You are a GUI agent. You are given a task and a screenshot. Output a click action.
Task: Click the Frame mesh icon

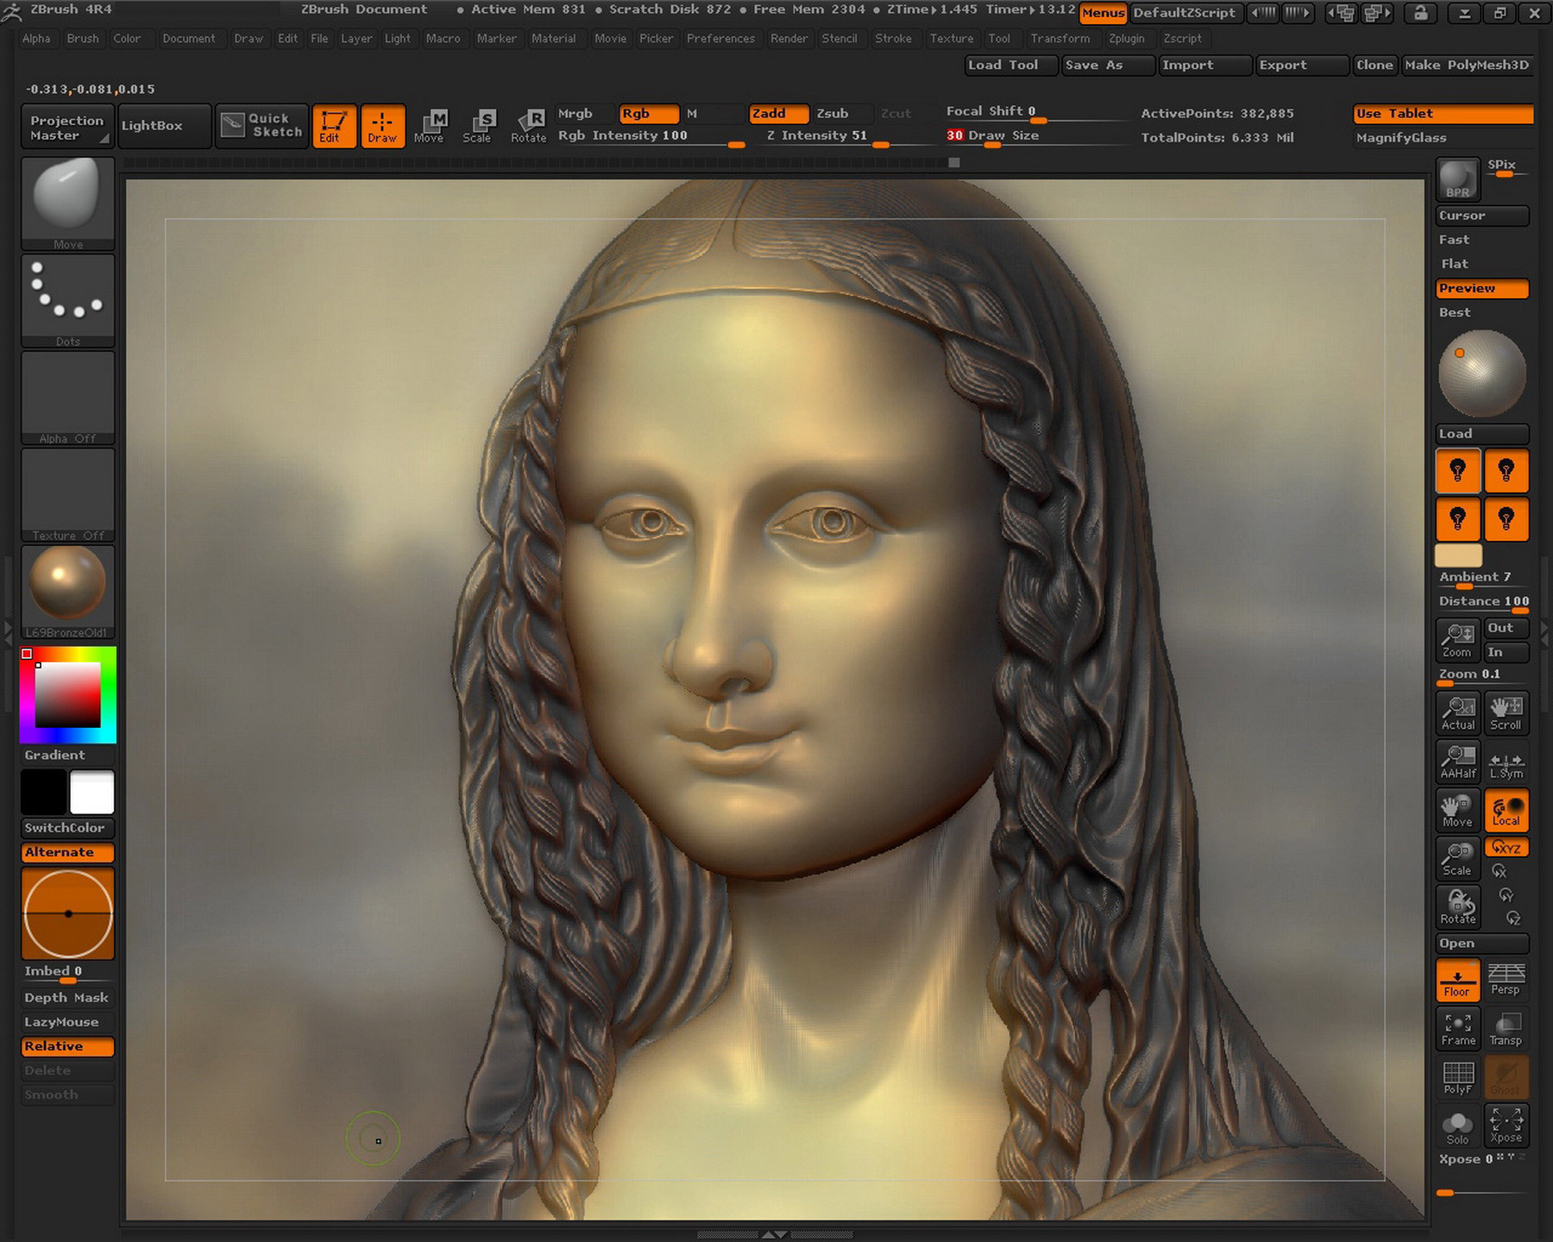(1458, 1029)
